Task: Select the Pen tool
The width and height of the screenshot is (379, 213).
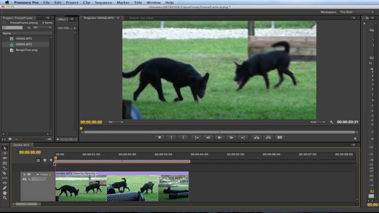Action: point(5,188)
